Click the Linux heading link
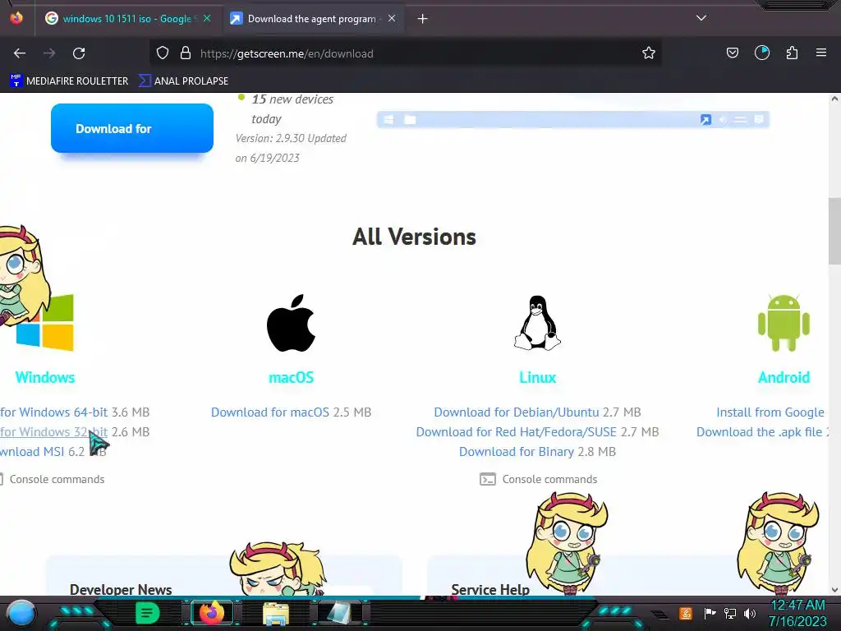841x631 pixels. (x=537, y=378)
